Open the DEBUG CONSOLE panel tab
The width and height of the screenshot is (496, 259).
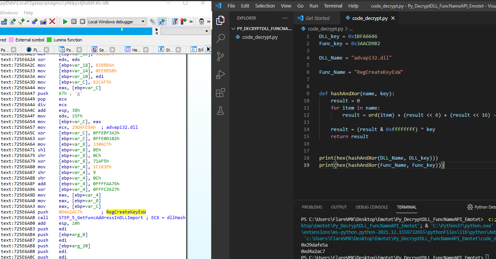[372, 207]
